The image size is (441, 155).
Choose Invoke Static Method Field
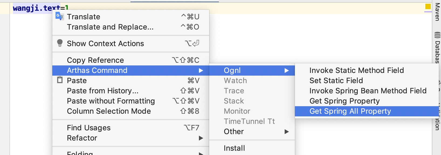click(x=367, y=70)
